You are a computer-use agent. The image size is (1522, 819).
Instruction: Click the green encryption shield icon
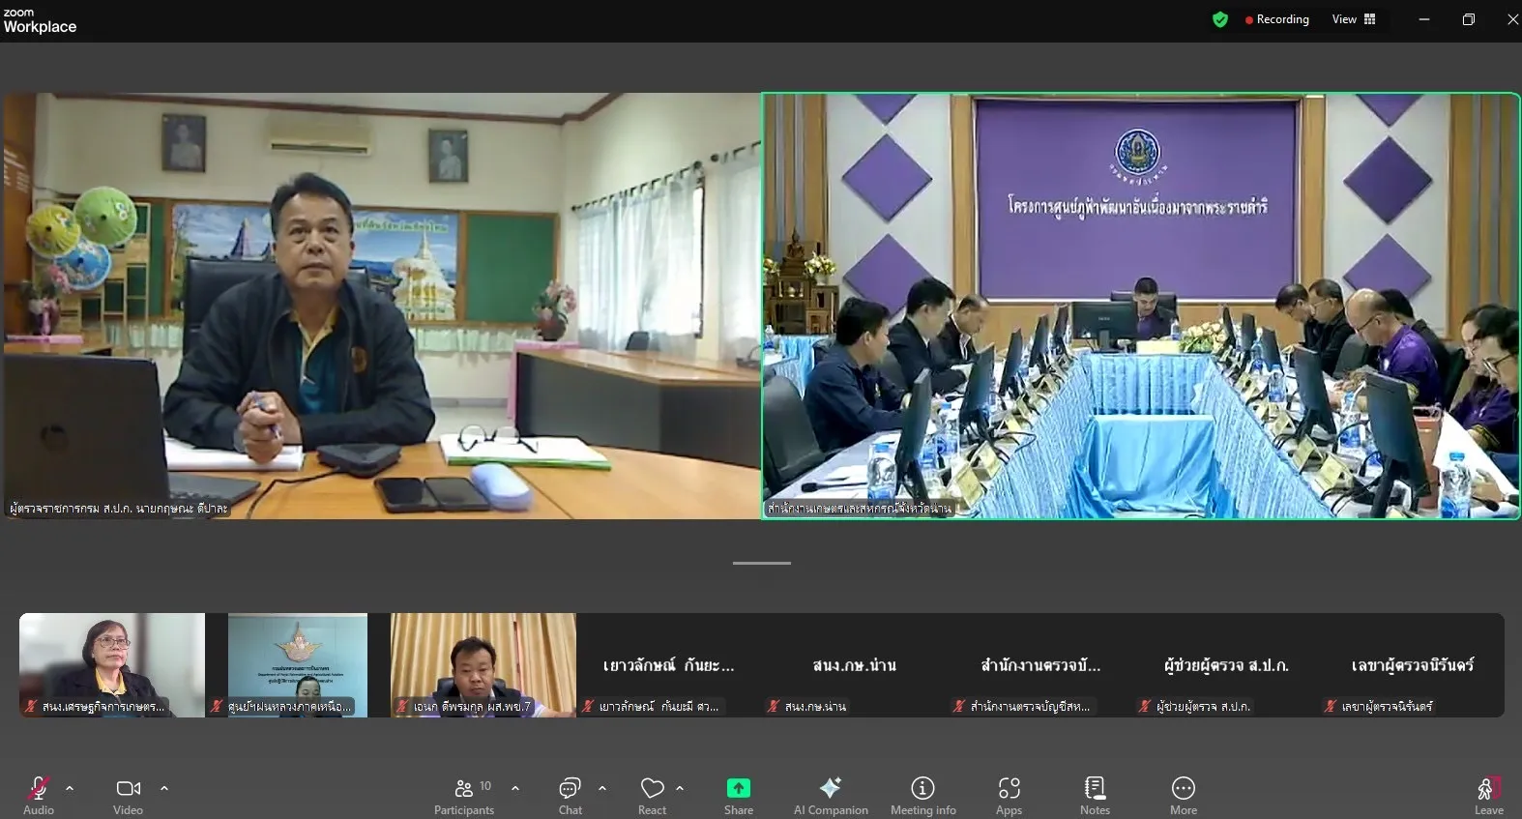click(1220, 19)
